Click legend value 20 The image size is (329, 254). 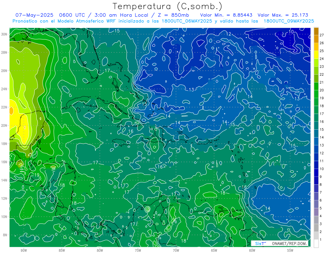[322, 90]
